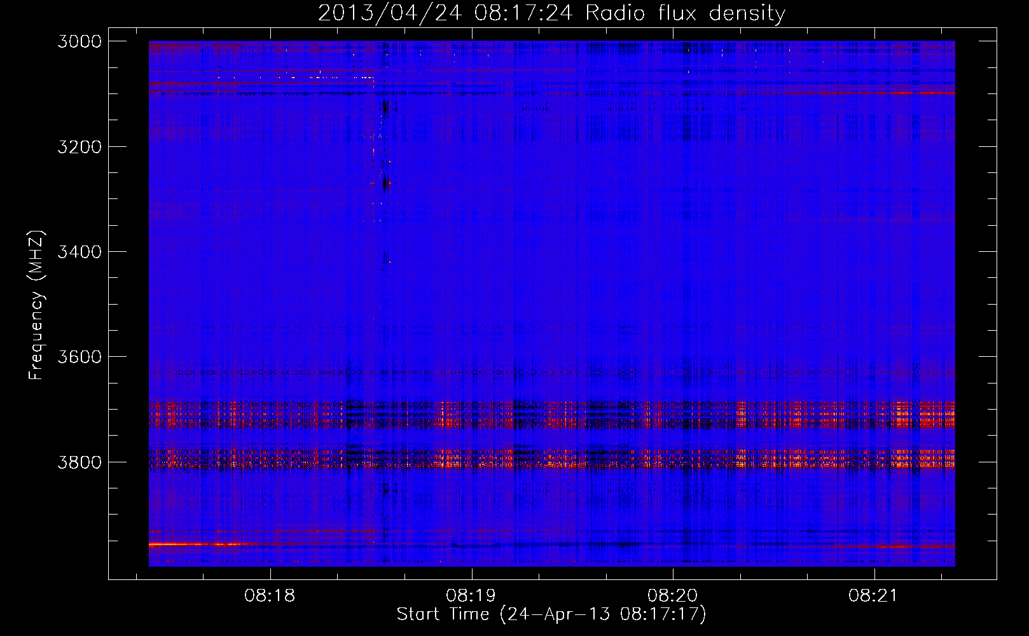
Task: Select the 3600 frequency tick label
Action: point(79,357)
